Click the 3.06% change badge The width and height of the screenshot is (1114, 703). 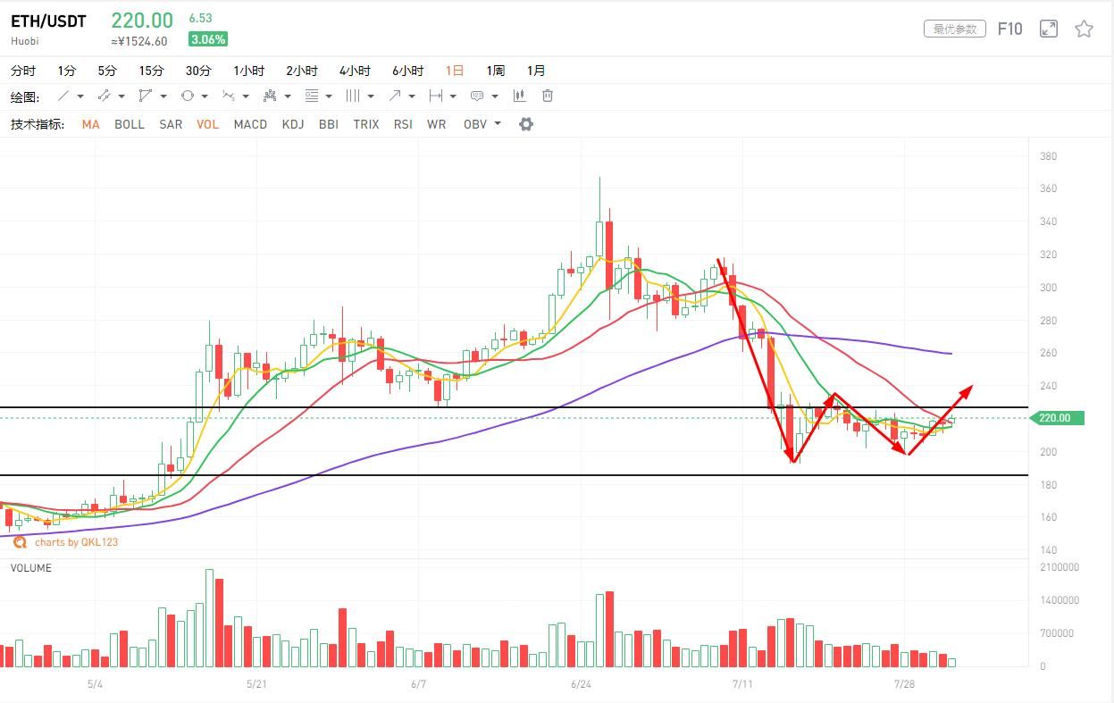207,39
